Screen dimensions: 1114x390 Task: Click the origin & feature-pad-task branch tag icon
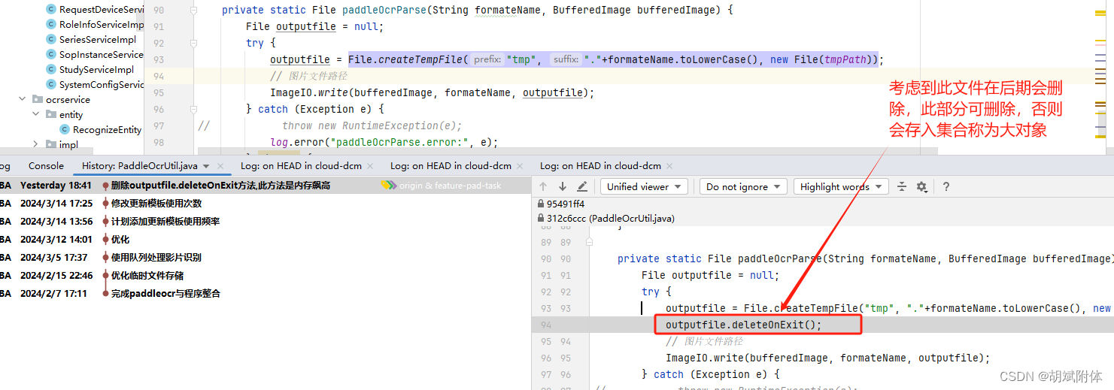[389, 185]
